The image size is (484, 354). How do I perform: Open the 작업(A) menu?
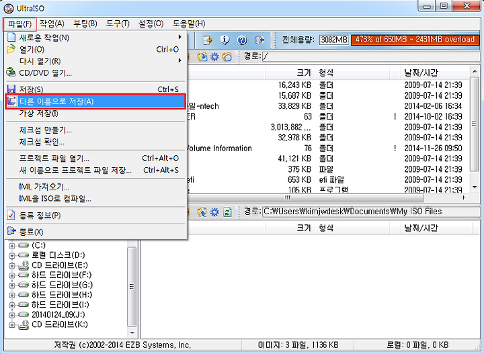click(x=52, y=24)
